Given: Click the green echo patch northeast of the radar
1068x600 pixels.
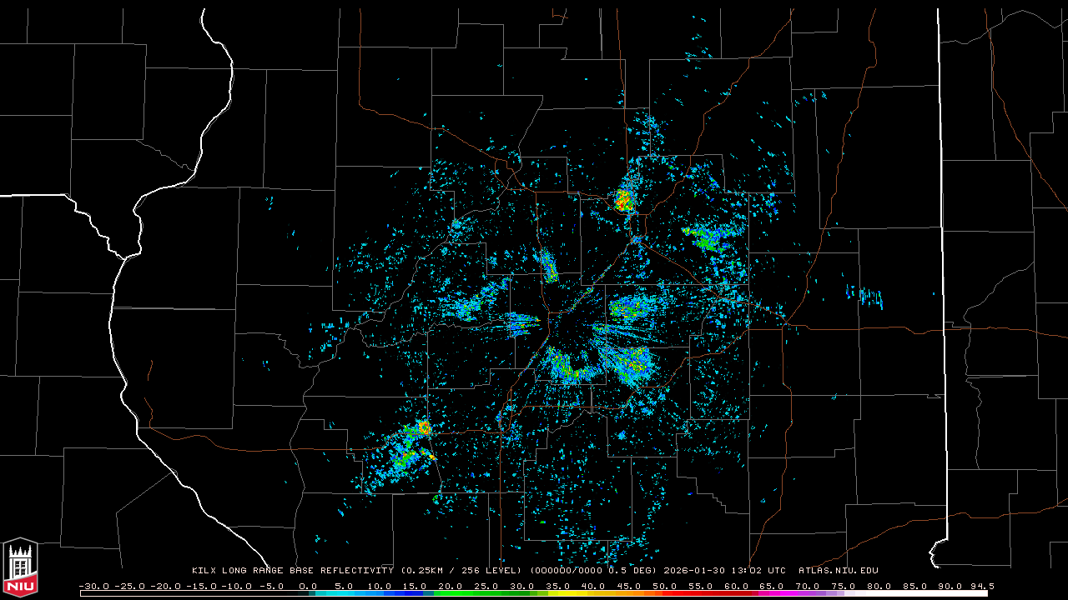Looking at the screenshot, I should [708, 239].
